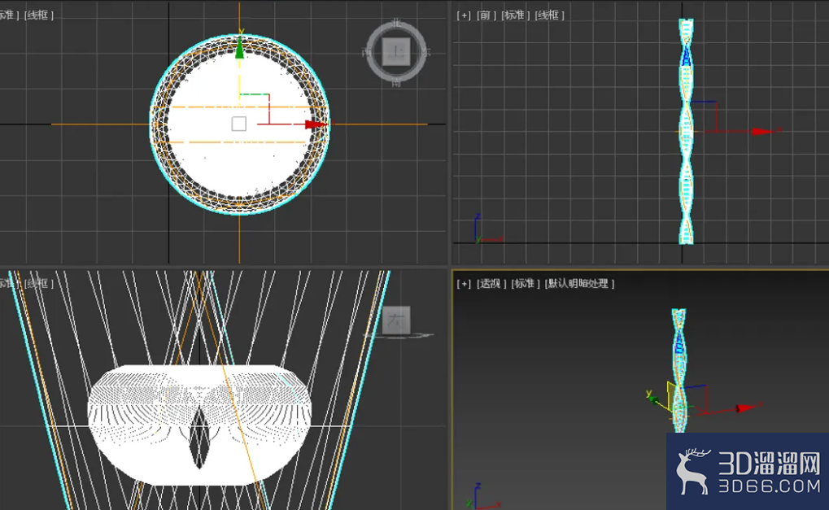Select green Y-axis arrow in top viewport
829x510 pixels.
239,47
